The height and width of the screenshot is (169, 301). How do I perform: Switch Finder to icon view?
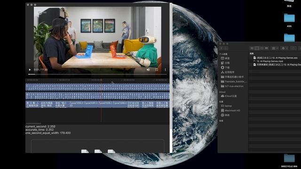[x=252, y=48]
